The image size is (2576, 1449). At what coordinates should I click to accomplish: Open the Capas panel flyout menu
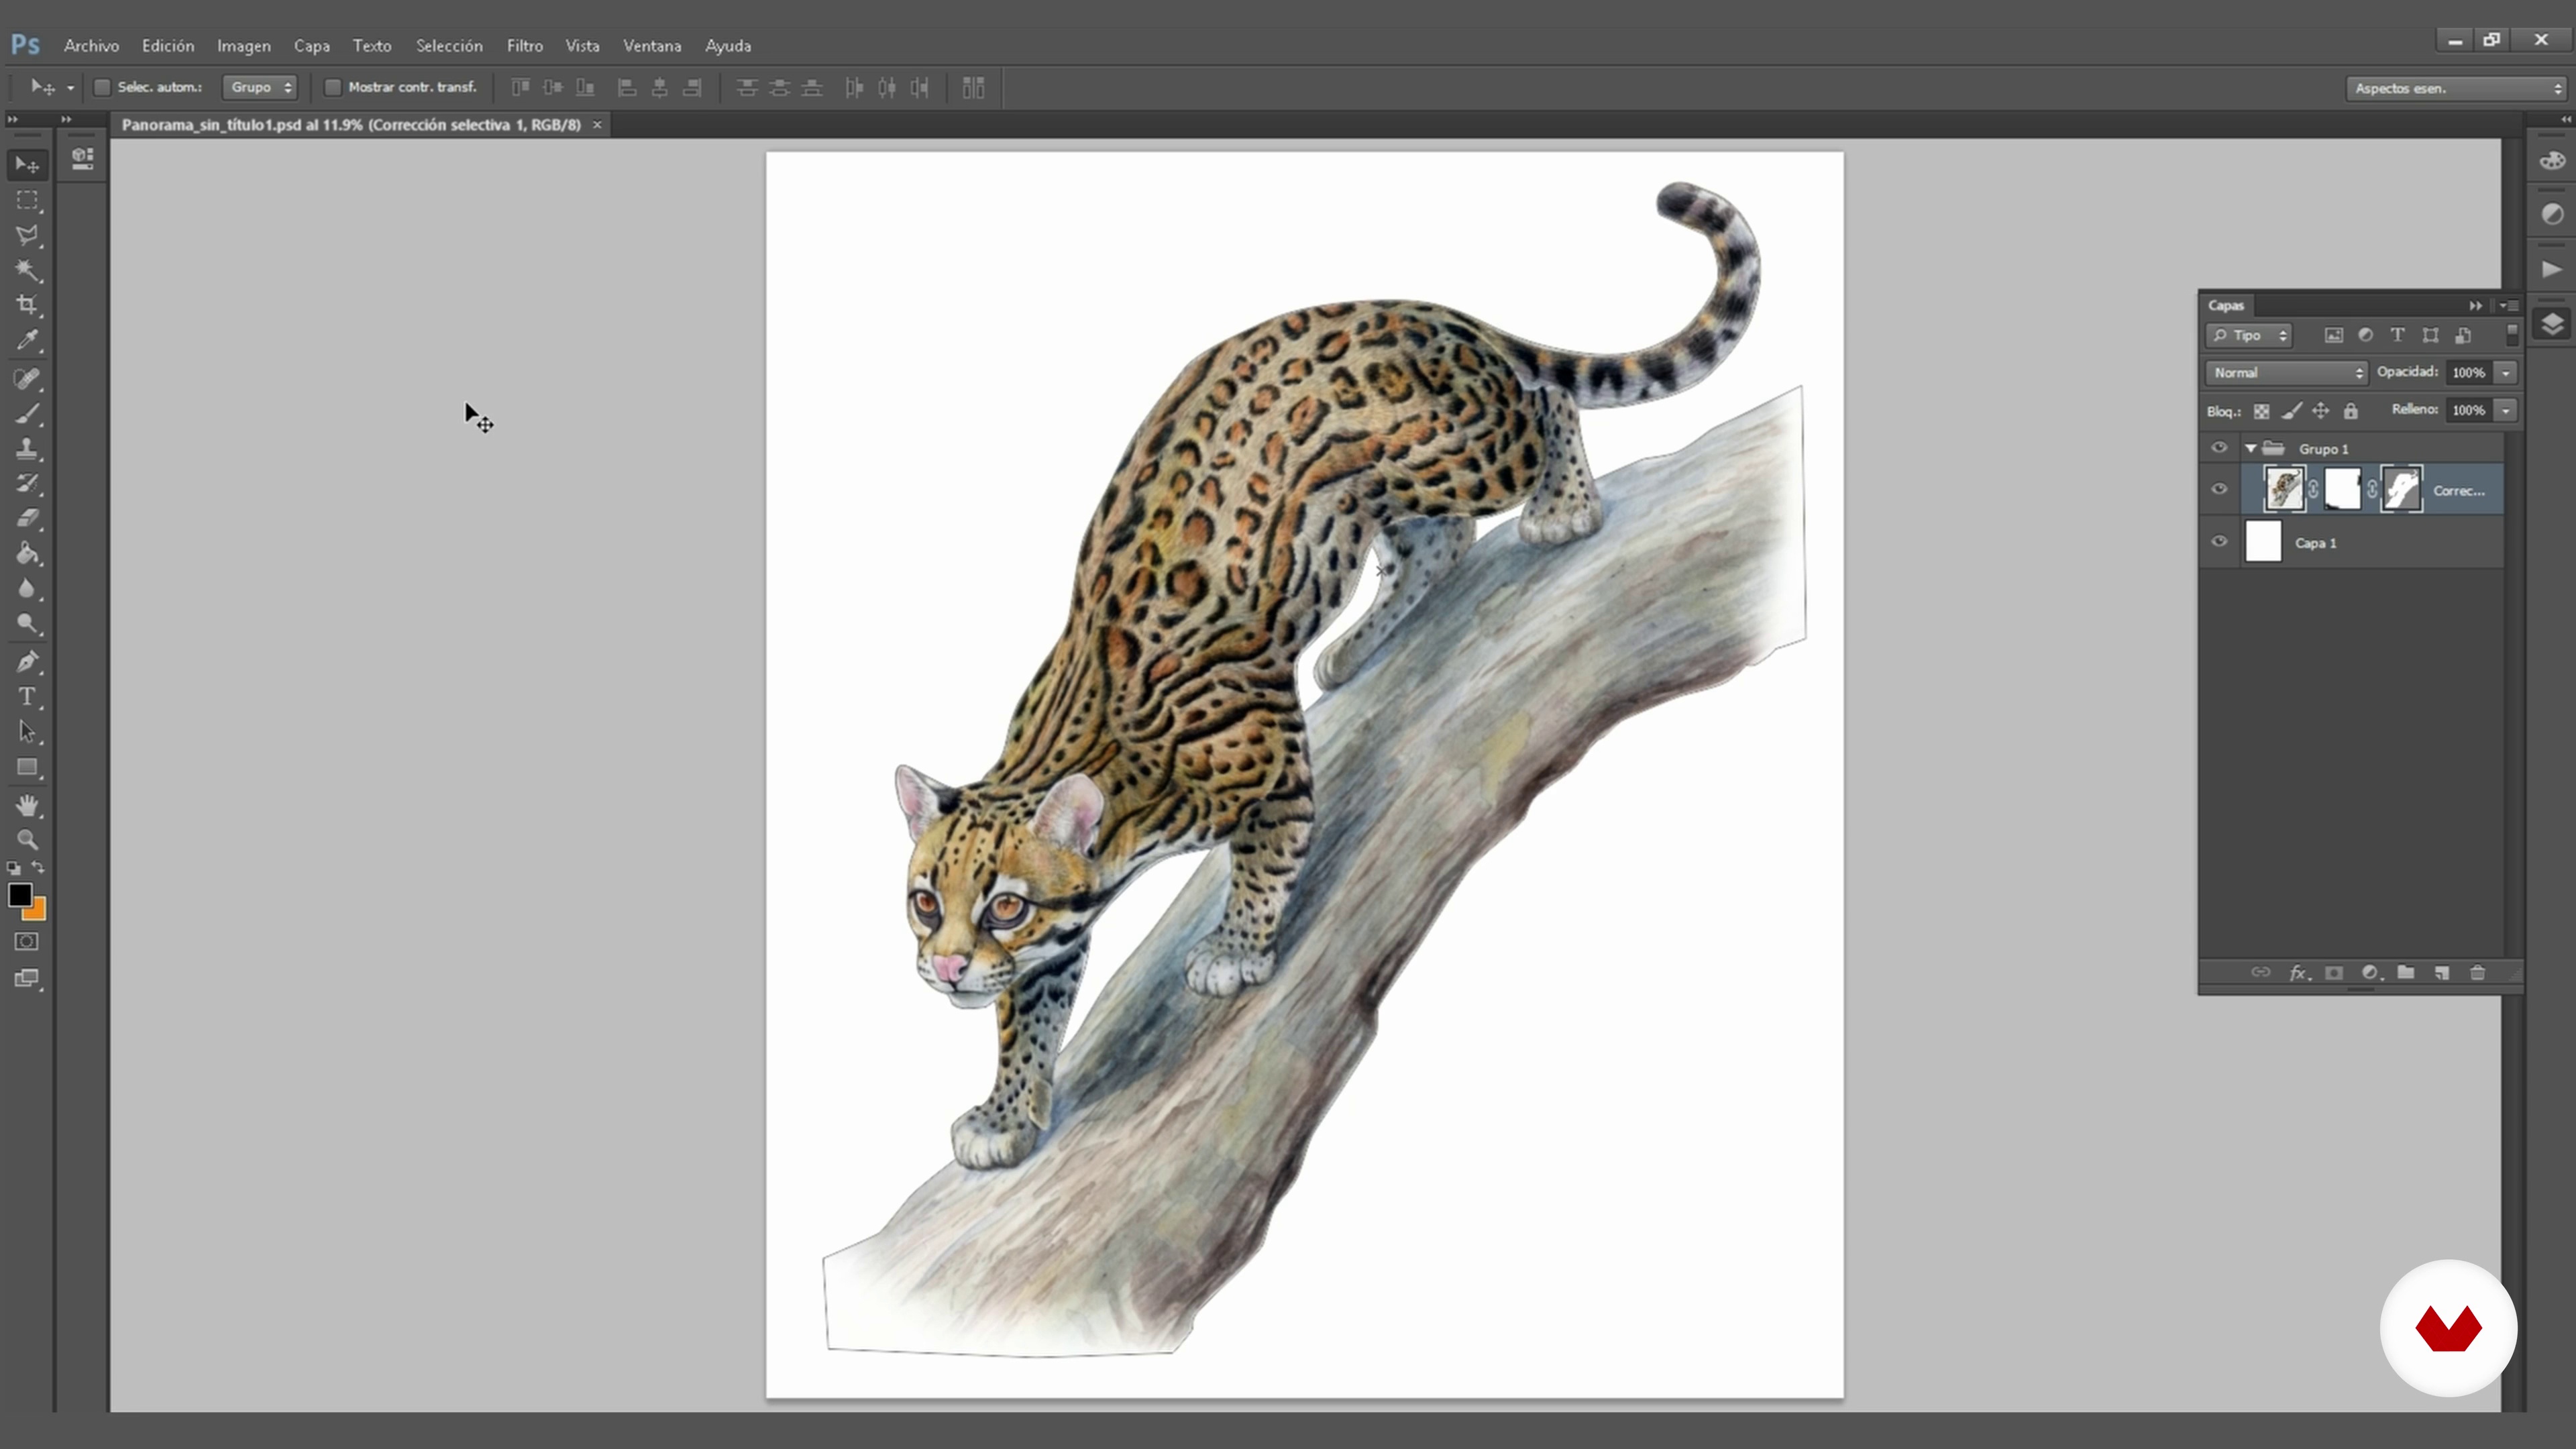point(2508,306)
